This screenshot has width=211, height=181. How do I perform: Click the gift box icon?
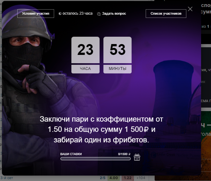[137, 157]
